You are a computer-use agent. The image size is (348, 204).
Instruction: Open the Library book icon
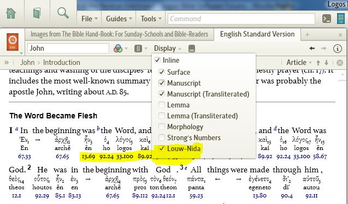pos(37,13)
